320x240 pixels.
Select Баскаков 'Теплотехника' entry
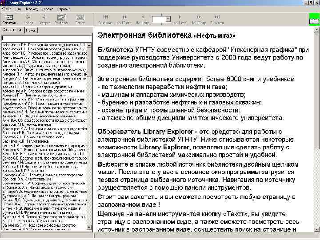pos(25,141)
